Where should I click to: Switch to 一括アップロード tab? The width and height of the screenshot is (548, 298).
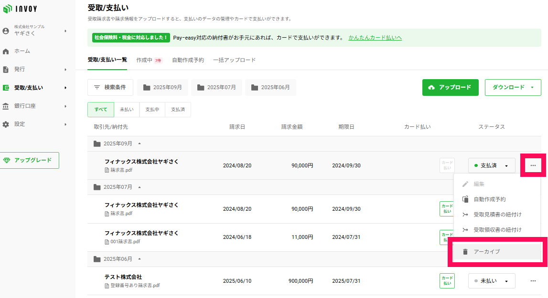click(235, 60)
